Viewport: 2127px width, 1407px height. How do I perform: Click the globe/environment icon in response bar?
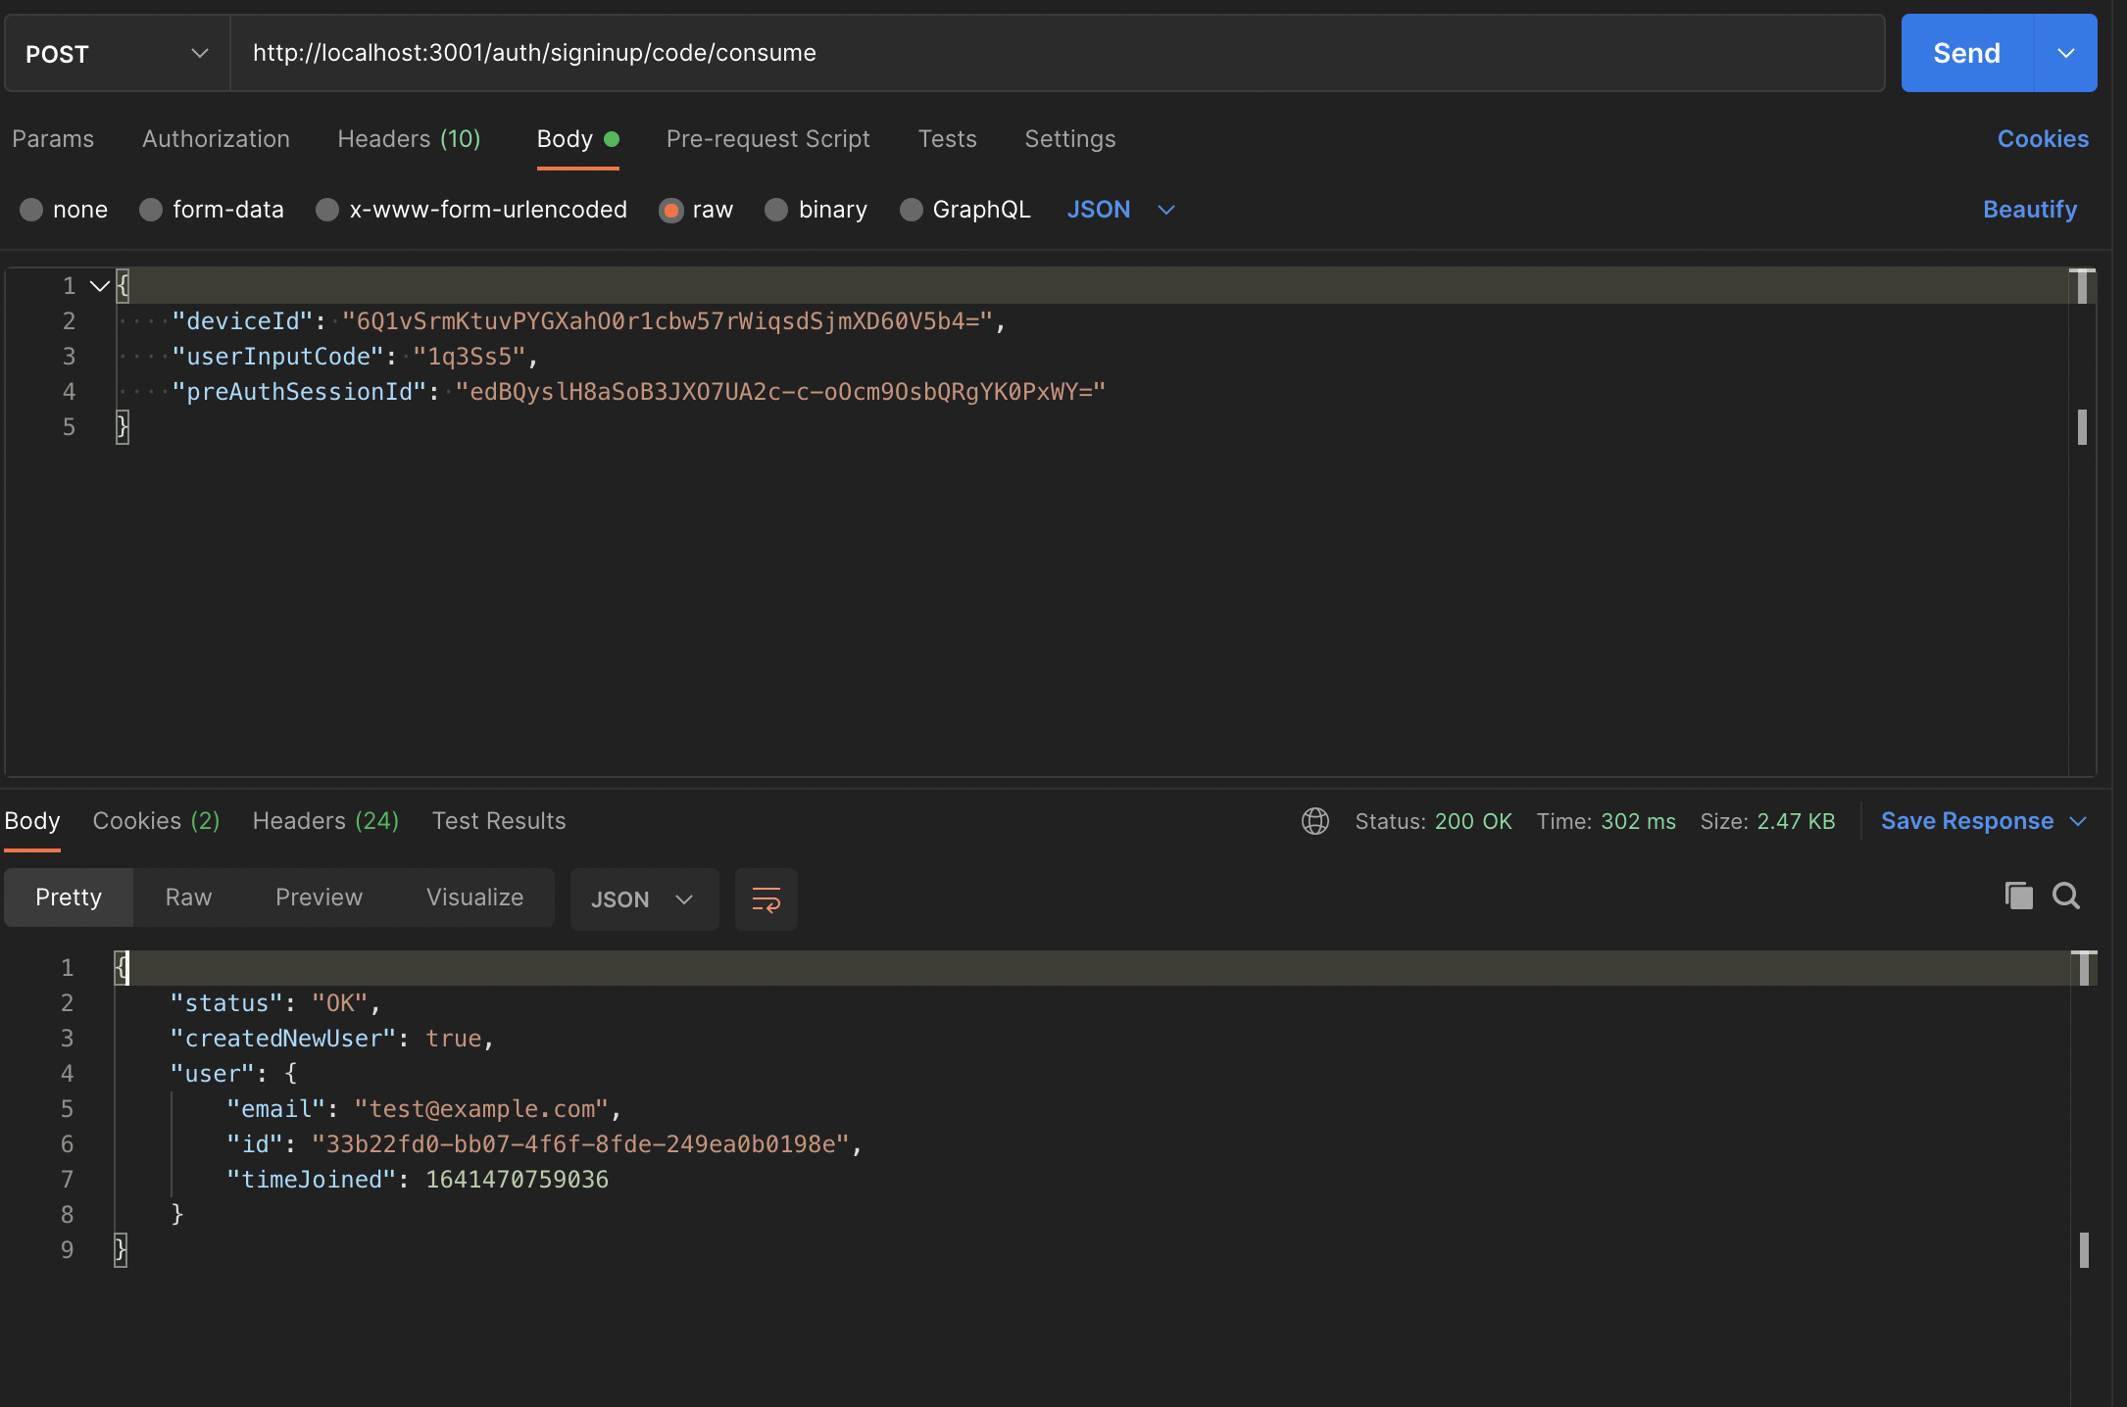click(x=1314, y=818)
